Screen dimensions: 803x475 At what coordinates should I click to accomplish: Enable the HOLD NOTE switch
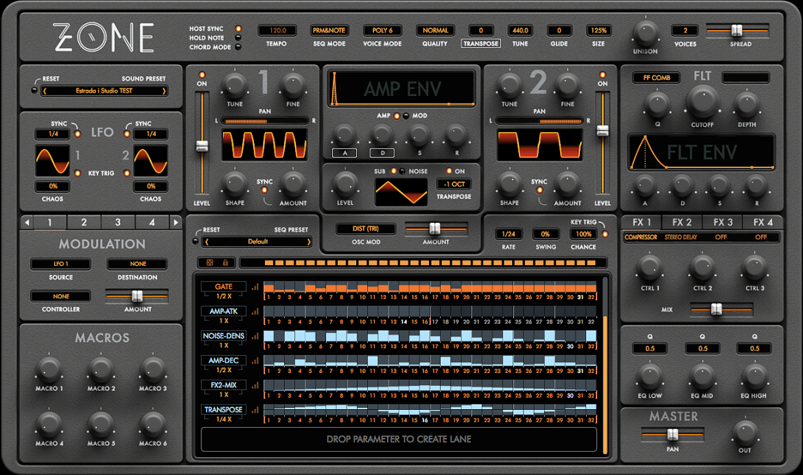point(238,38)
